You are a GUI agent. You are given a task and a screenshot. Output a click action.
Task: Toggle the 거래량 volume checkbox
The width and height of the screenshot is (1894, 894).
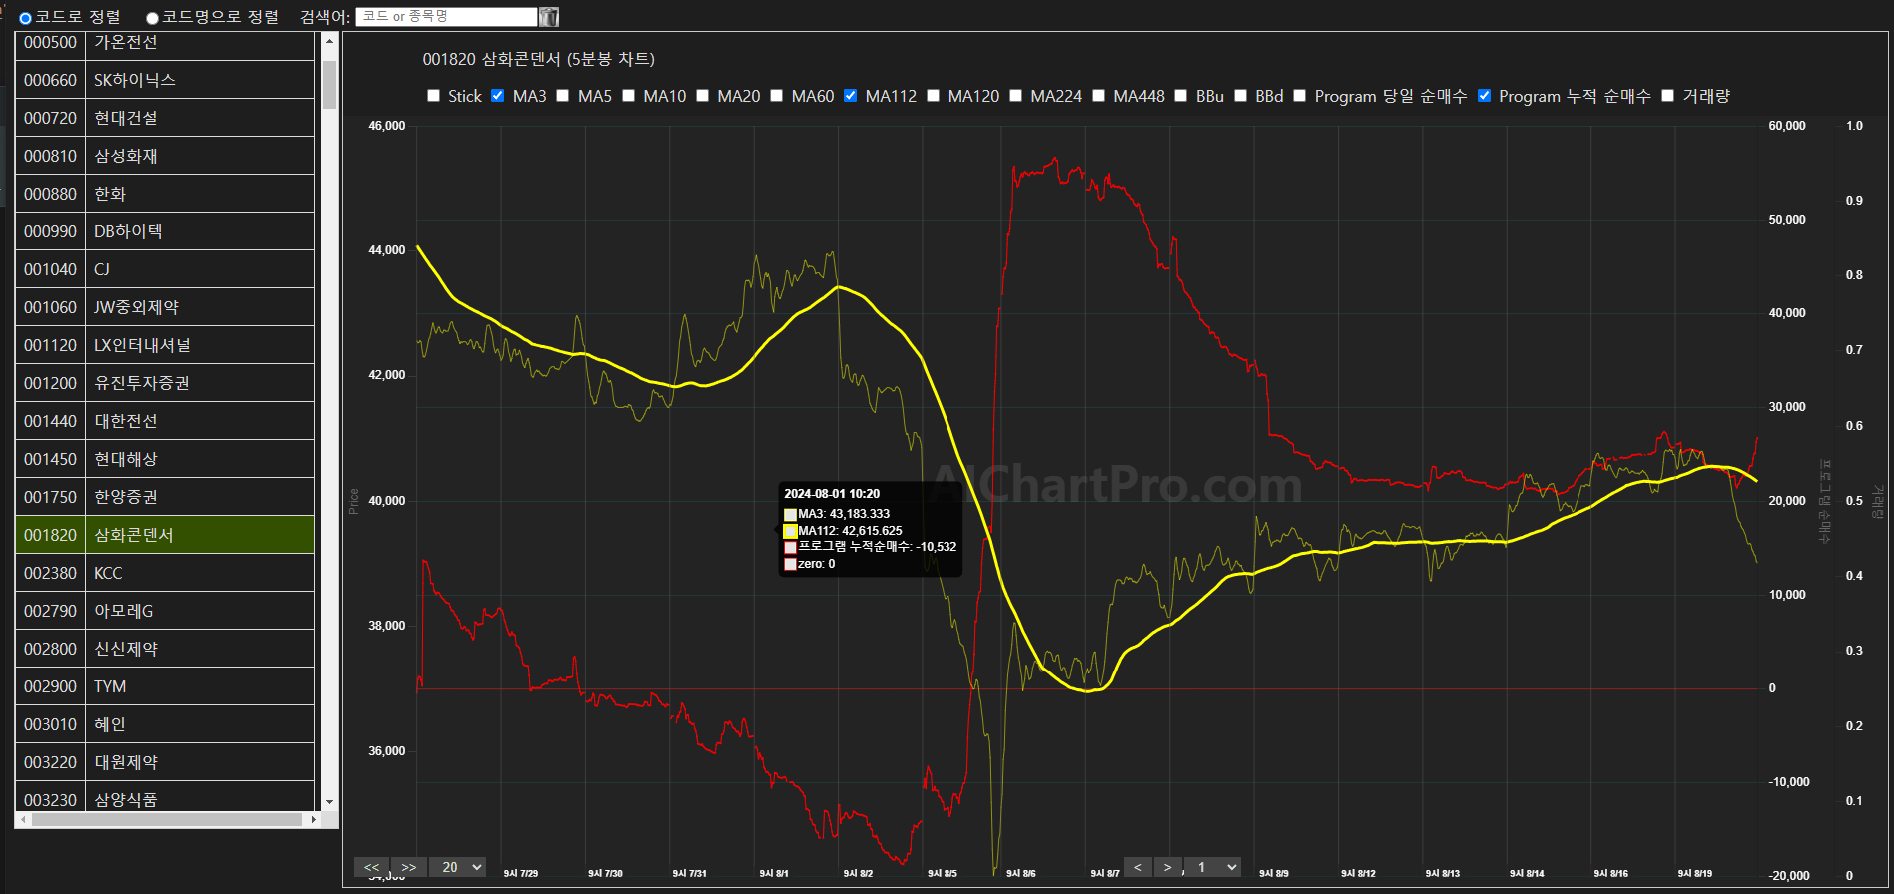(1668, 96)
